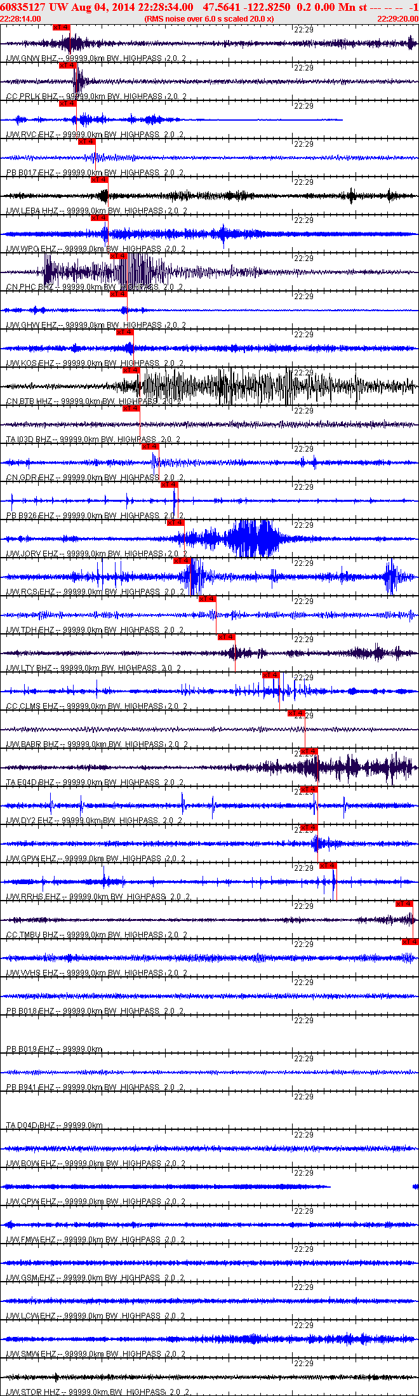Click the red pick flag on CN.PHC trace
Screen dimensions: 419x1396
pyautogui.click(x=119, y=256)
